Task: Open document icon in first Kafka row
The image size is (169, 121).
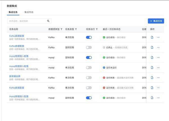Action: click(x=152, y=37)
